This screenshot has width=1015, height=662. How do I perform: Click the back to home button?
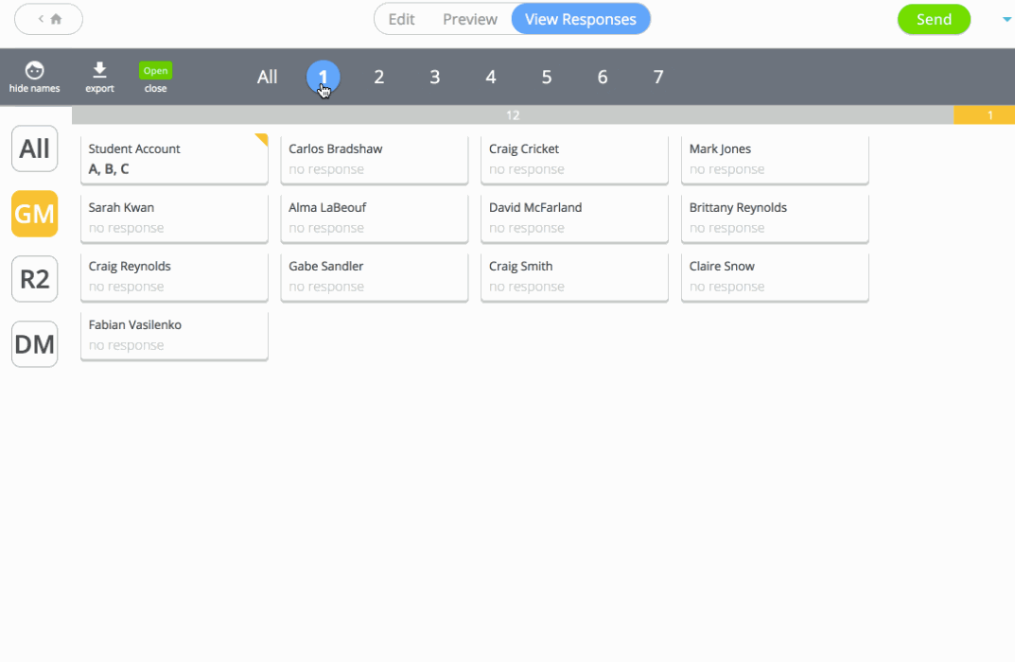coord(48,20)
